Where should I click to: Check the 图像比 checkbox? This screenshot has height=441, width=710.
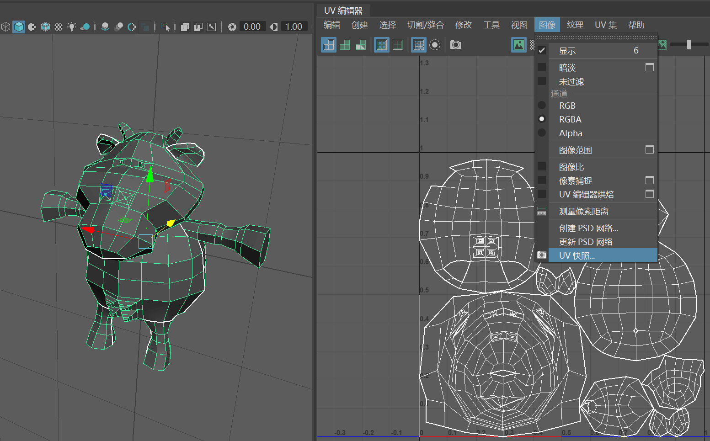[x=542, y=166]
